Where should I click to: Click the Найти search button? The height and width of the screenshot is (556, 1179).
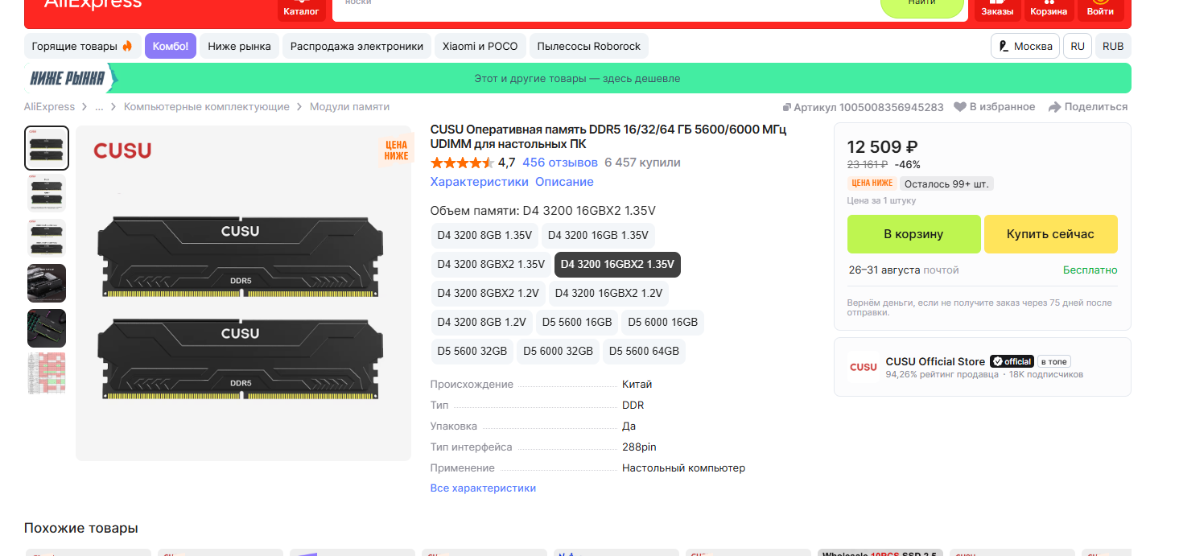[921, 8]
